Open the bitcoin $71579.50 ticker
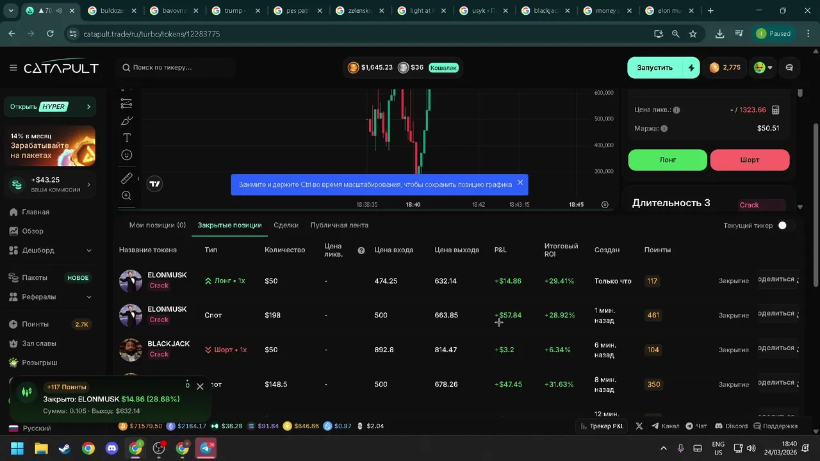The image size is (820, 461). point(142,426)
